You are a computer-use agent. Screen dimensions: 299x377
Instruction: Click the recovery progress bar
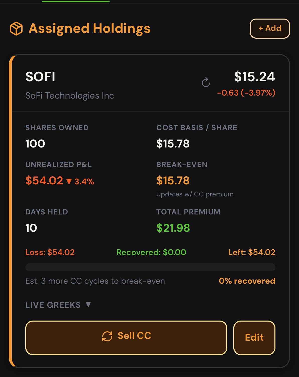point(150,267)
